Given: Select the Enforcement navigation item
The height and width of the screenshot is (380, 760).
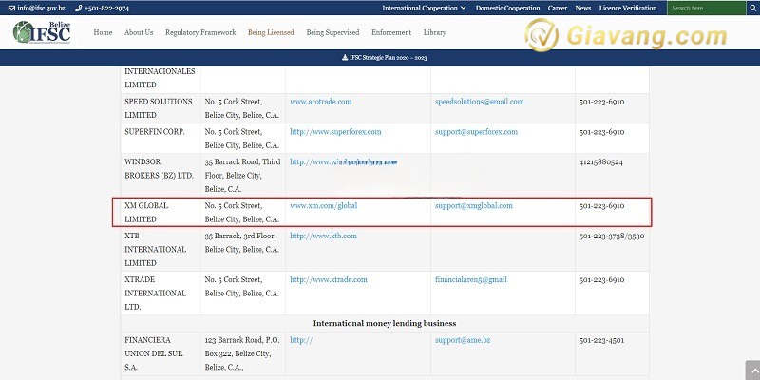Looking at the screenshot, I should [391, 32].
